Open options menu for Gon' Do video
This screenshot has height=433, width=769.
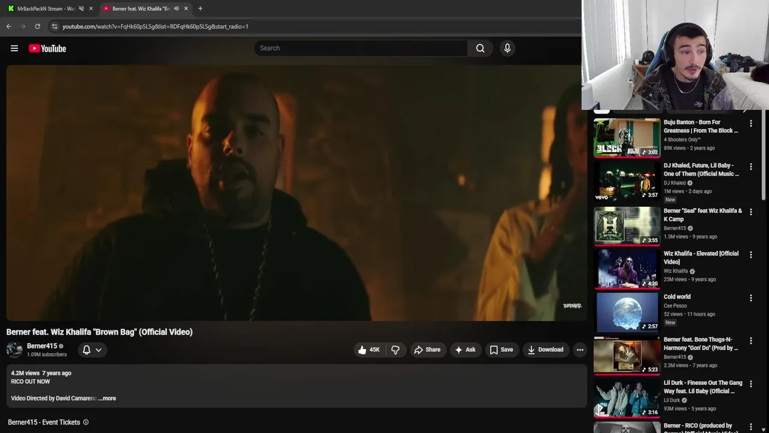click(750, 340)
